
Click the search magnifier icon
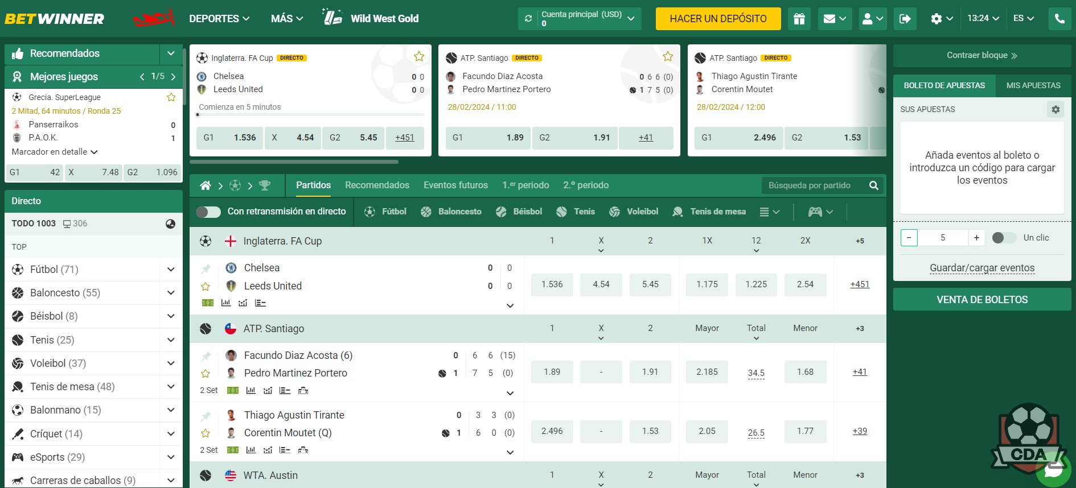tap(874, 185)
